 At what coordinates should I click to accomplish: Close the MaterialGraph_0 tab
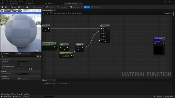pyautogui.click(x=55, y=10)
